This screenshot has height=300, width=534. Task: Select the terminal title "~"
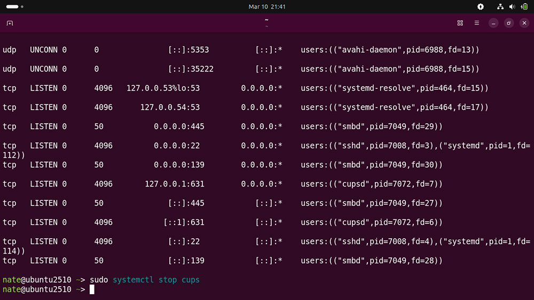266,20
